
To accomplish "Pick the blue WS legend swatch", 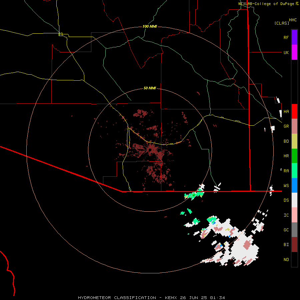I will point(294,185).
